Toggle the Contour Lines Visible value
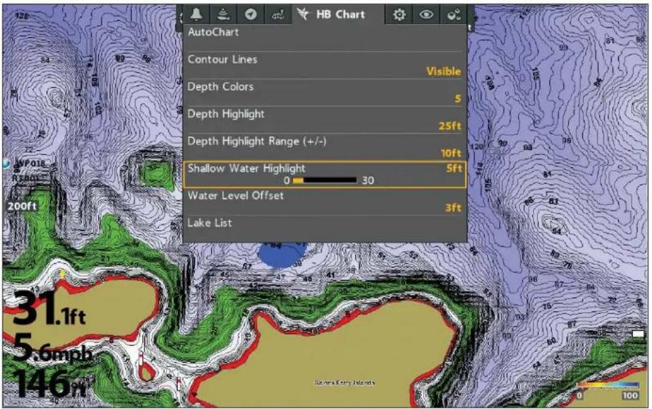 coord(443,71)
